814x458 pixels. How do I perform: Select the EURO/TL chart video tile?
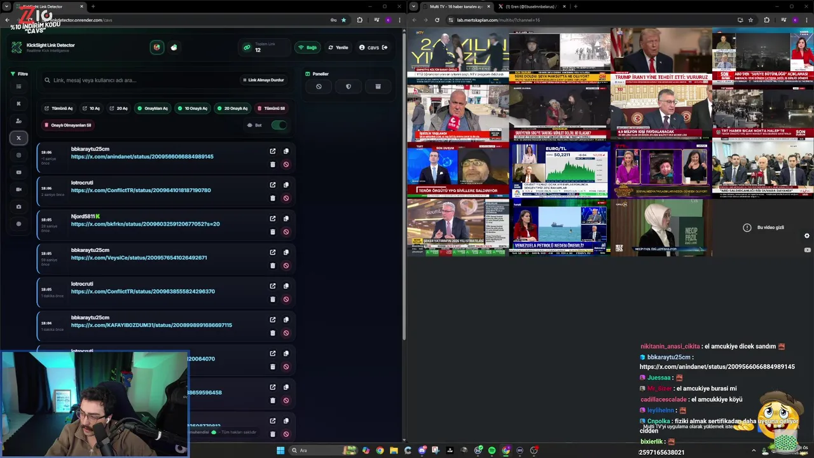pyautogui.click(x=560, y=170)
